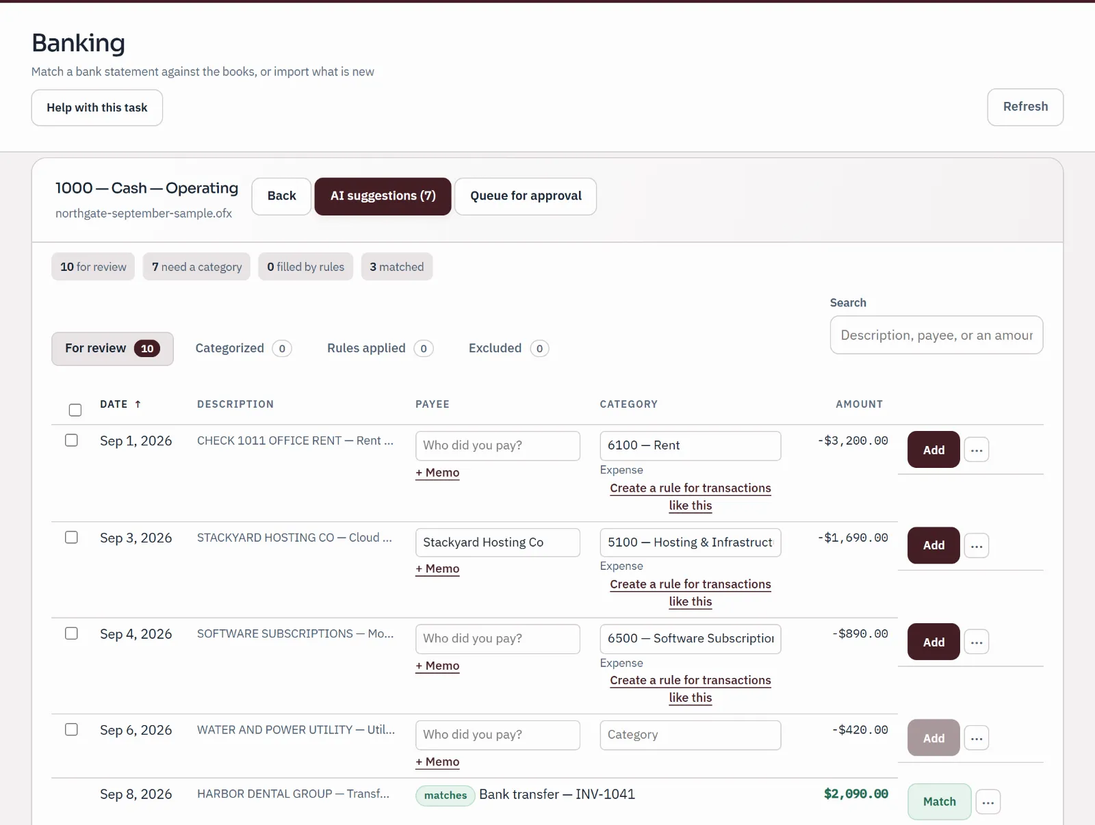The width and height of the screenshot is (1095, 825).
Task: Open more options for Software Subscriptions row
Action: [x=977, y=642]
